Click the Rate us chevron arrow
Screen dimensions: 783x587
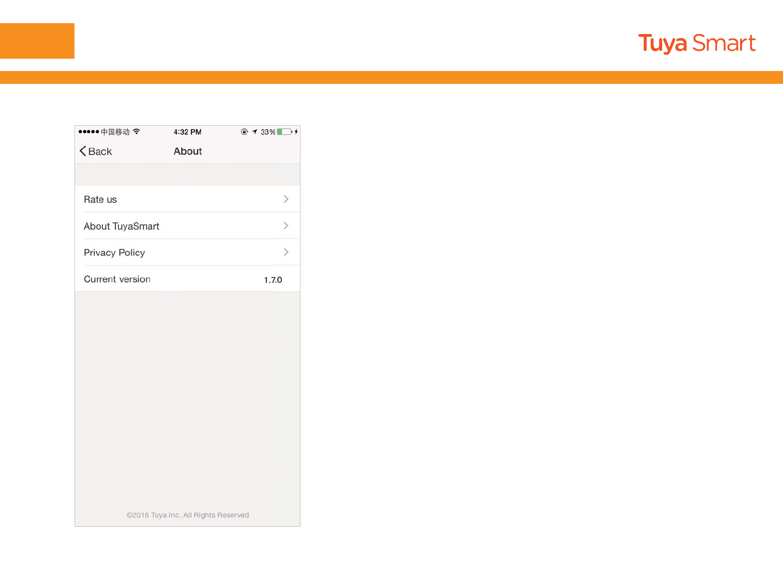[x=286, y=199]
